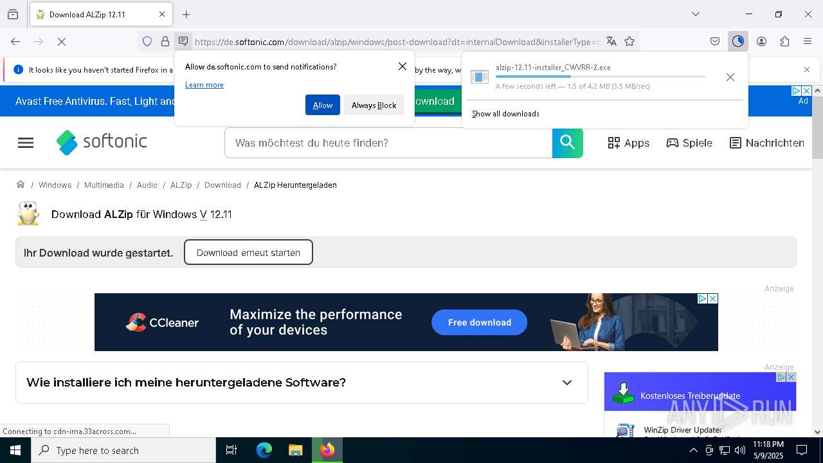Viewport: 823px width, 463px height.
Task: Switch to Firefox on the taskbar
Action: click(x=327, y=450)
